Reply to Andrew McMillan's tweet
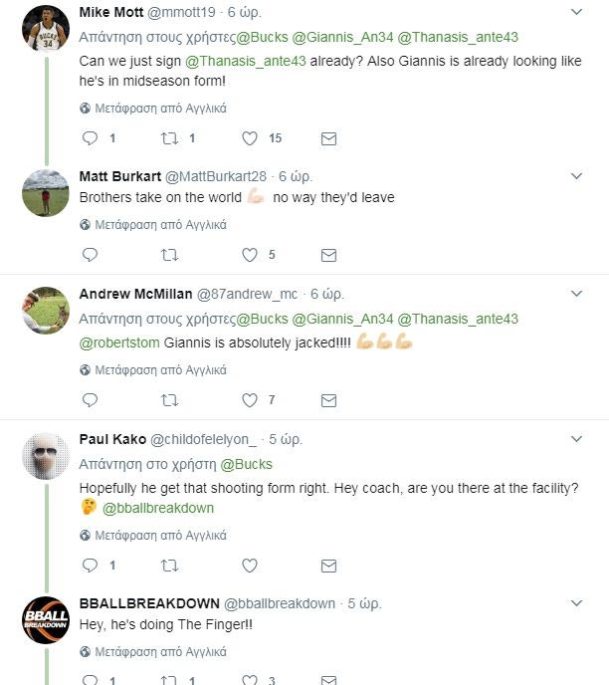The width and height of the screenshot is (609, 685). coord(90,400)
